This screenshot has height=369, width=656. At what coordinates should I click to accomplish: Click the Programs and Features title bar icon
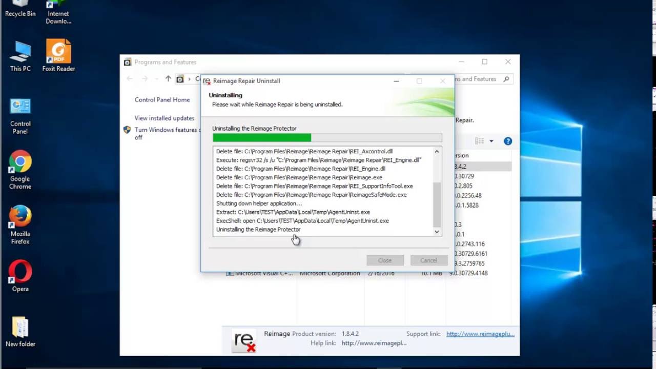(128, 62)
